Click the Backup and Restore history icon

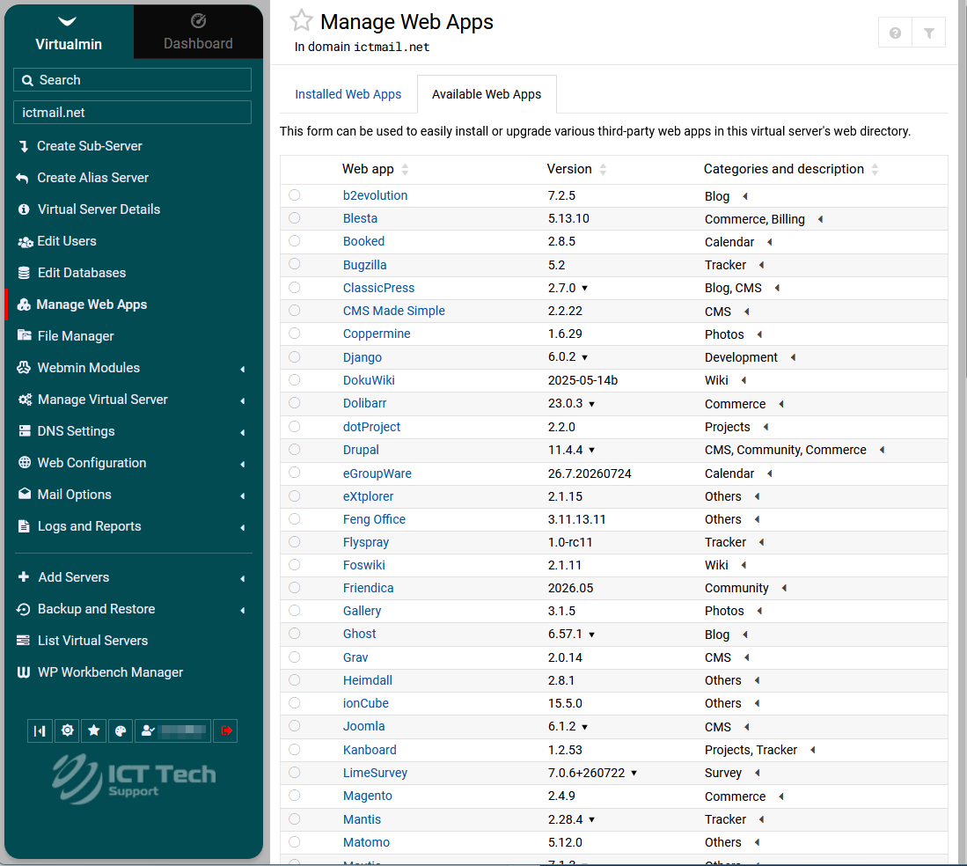(x=24, y=609)
